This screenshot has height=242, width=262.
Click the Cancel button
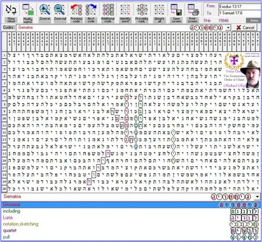coord(245,28)
